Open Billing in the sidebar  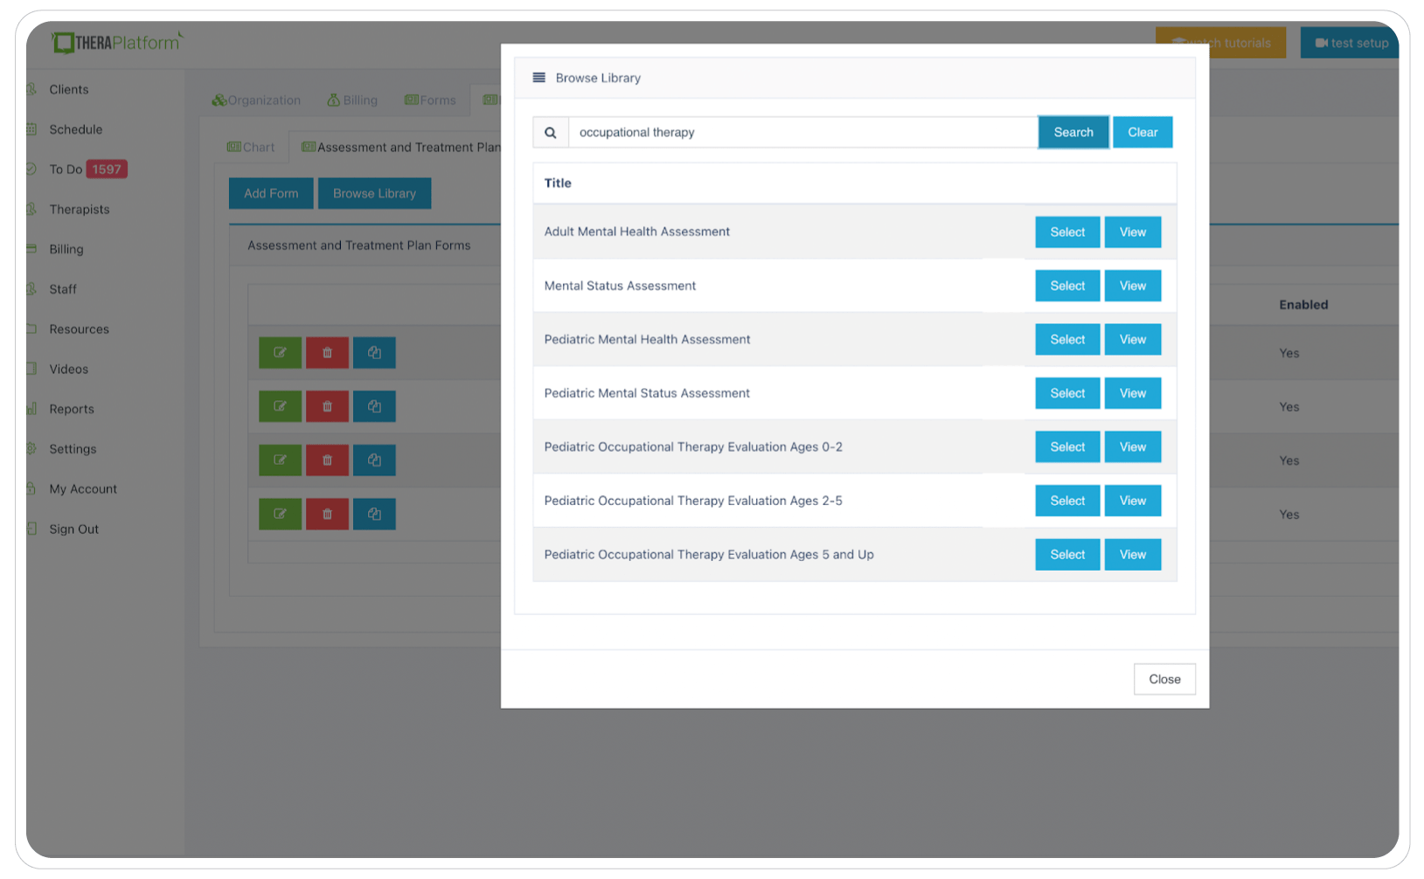[66, 250]
